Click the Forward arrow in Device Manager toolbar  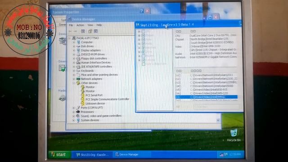coord(75,31)
